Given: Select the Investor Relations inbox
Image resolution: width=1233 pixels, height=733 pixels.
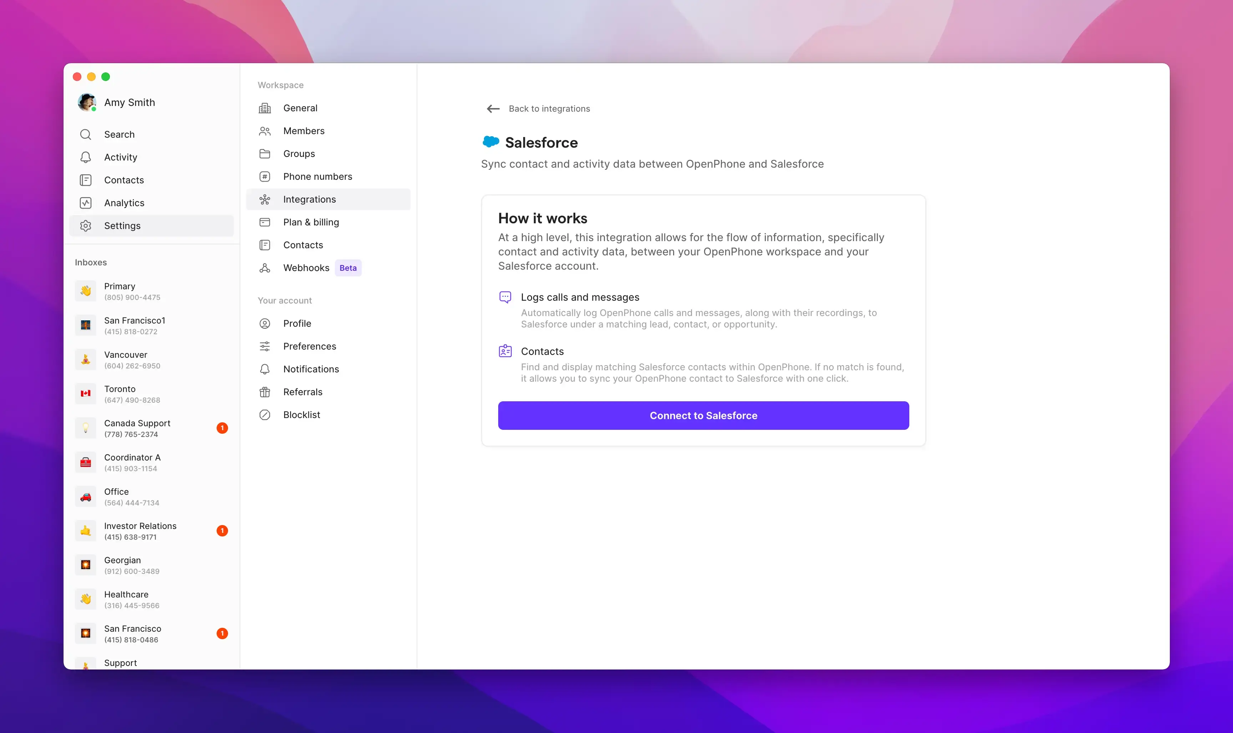Looking at the screenshot, I should point(140,530).
